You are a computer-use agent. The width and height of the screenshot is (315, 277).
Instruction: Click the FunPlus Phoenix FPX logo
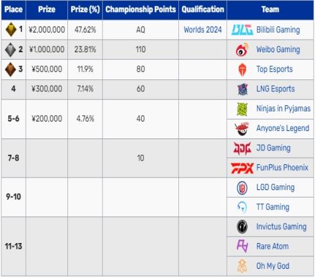tap(243, 168)
